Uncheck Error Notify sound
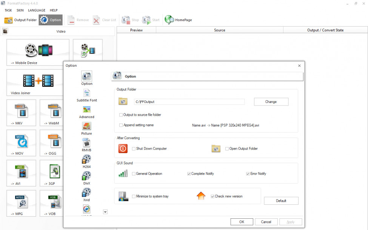The image size is (368, 230). tap(248, 174)
